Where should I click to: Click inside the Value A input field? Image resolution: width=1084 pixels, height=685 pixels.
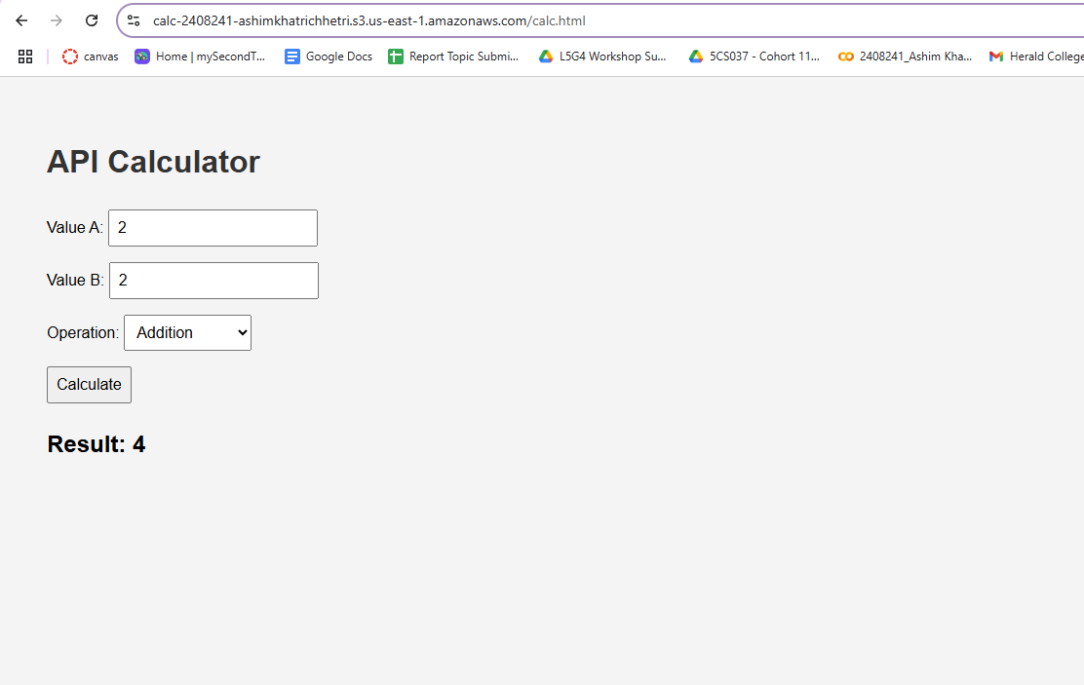[x=213, y=227]
